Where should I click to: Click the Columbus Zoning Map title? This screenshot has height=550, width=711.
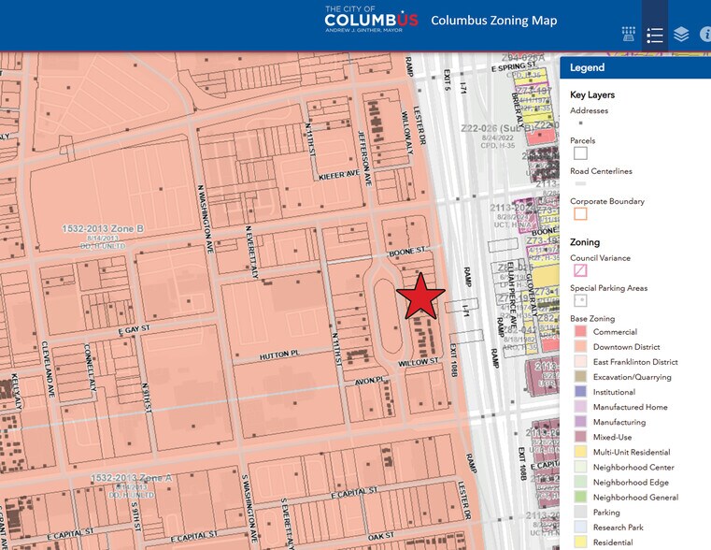pyautogui.click(x=493, y=21)
